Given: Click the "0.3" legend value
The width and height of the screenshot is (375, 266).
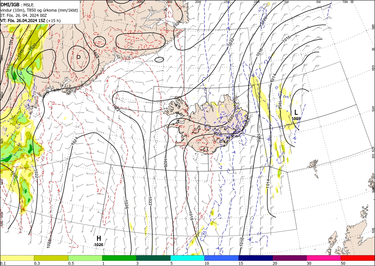Looking at the screenshot, I should (x=37, y=263).
